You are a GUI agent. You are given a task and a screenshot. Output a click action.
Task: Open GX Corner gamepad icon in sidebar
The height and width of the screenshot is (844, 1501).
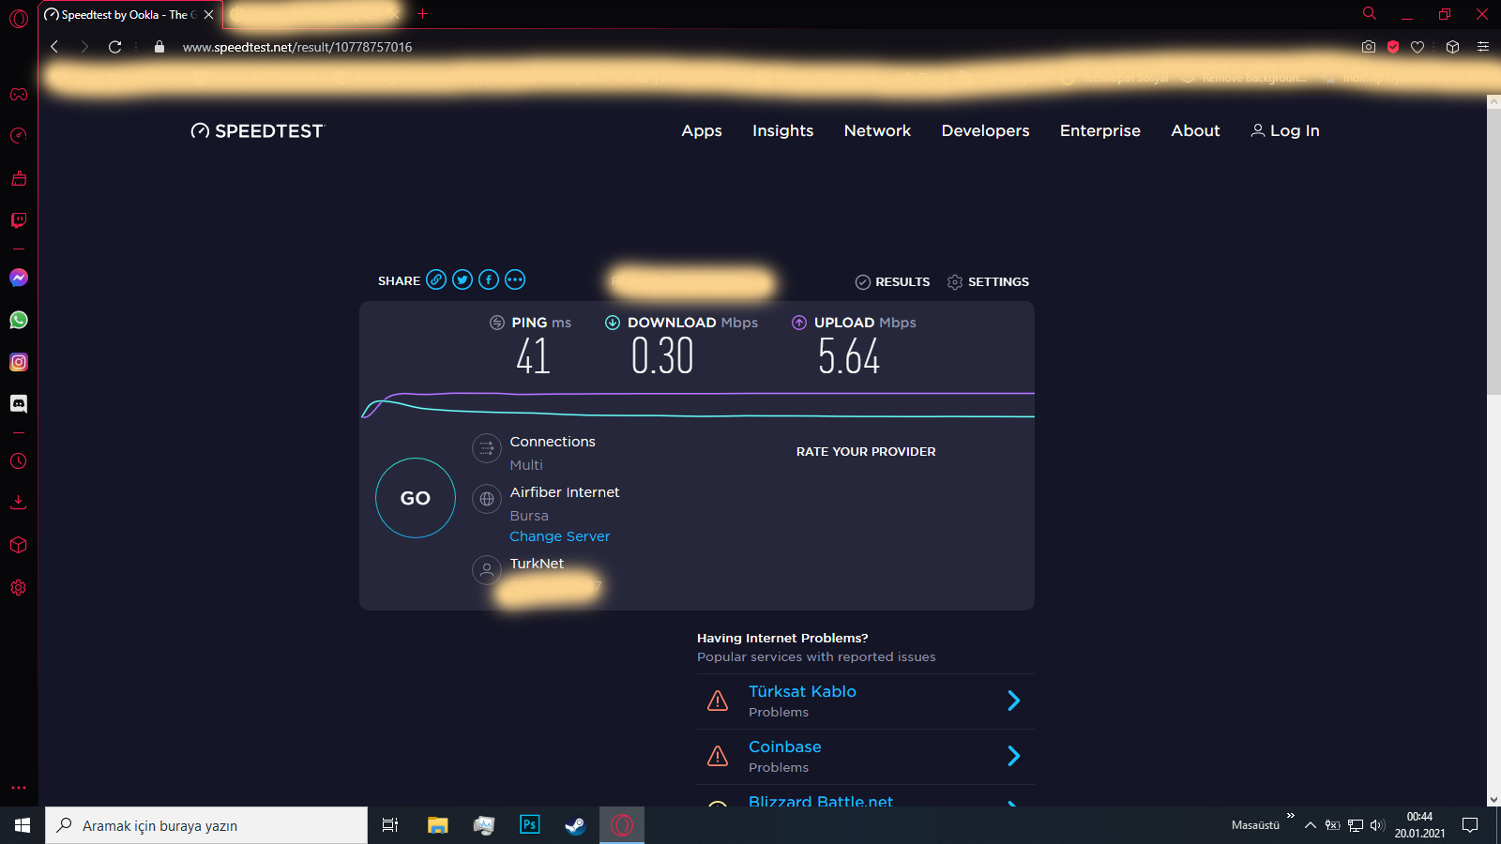tap(19, 94)
